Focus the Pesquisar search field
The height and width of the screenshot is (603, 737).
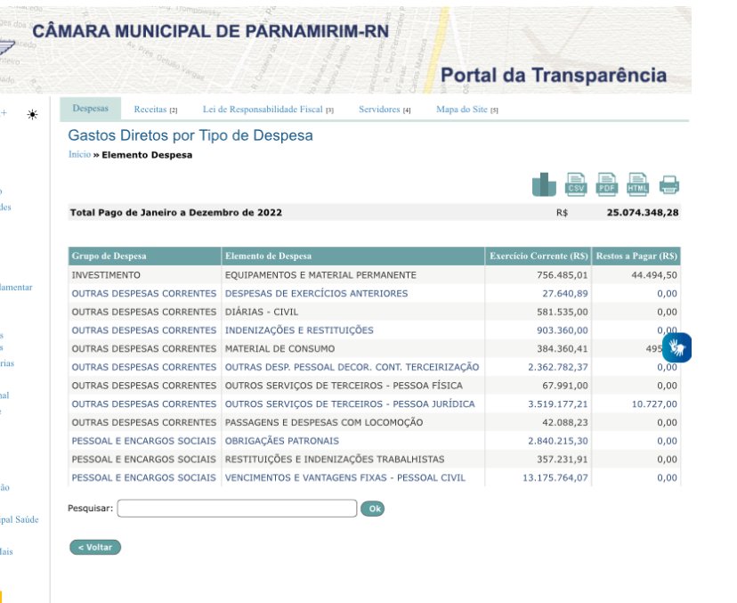(x=237, y=509)
